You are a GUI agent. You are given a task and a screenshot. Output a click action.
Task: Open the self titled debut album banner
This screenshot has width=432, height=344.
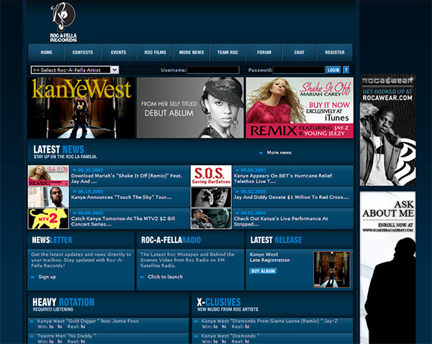click(190, 107)
